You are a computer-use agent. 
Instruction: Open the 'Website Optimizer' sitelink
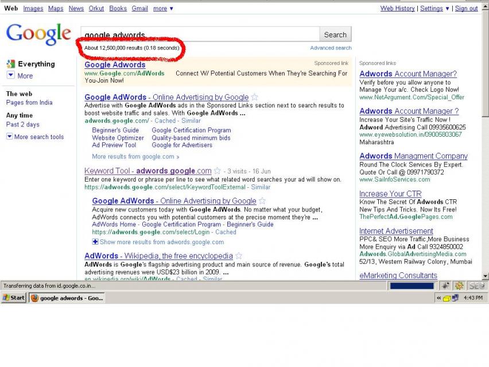pos(118,138)
